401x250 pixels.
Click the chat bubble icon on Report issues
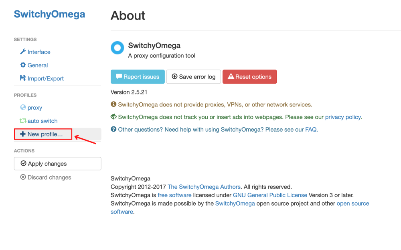[x=119, y=76]
